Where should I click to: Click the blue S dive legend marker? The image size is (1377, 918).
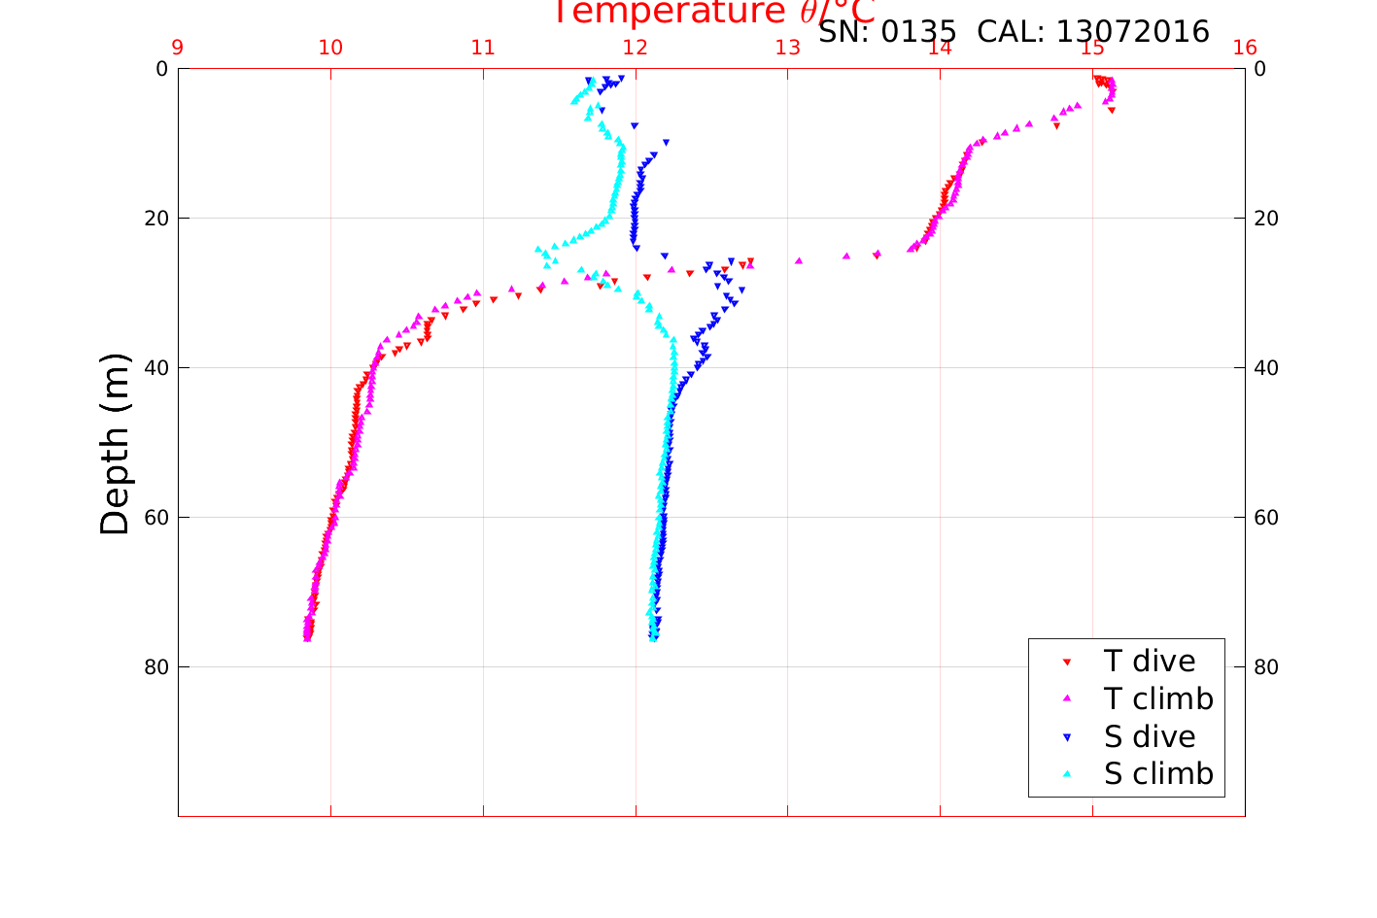tap(1066, 737)
